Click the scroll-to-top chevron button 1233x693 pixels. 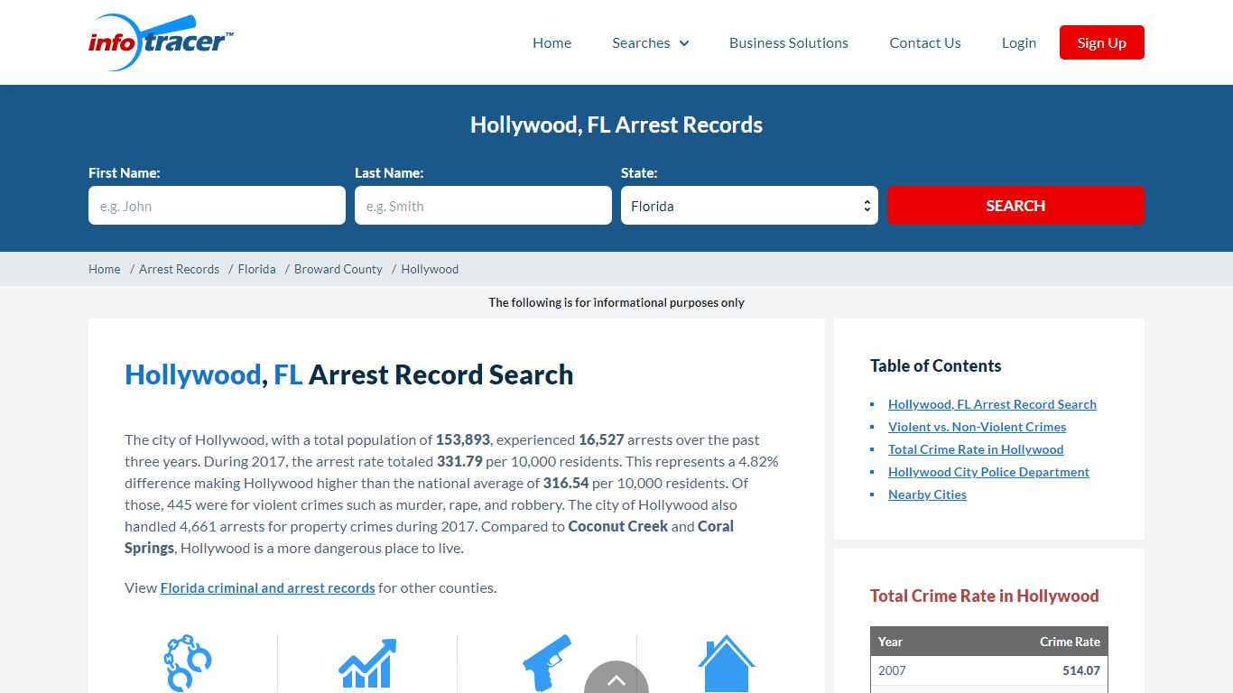click(616, 679)
